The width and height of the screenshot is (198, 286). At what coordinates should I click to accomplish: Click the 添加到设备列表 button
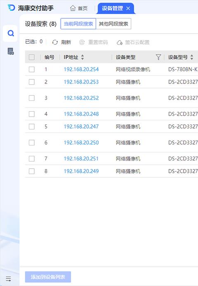point(48,277)
